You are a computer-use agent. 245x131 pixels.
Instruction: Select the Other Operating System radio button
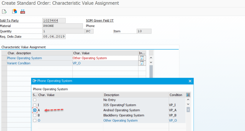35,120
